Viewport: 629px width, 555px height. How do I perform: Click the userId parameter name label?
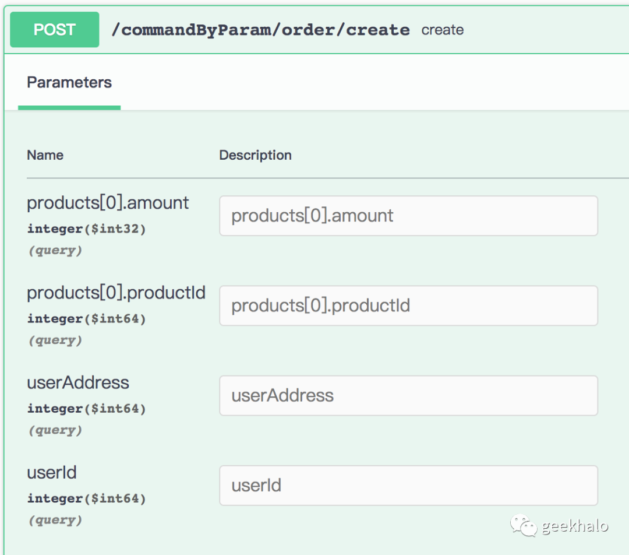52,472
